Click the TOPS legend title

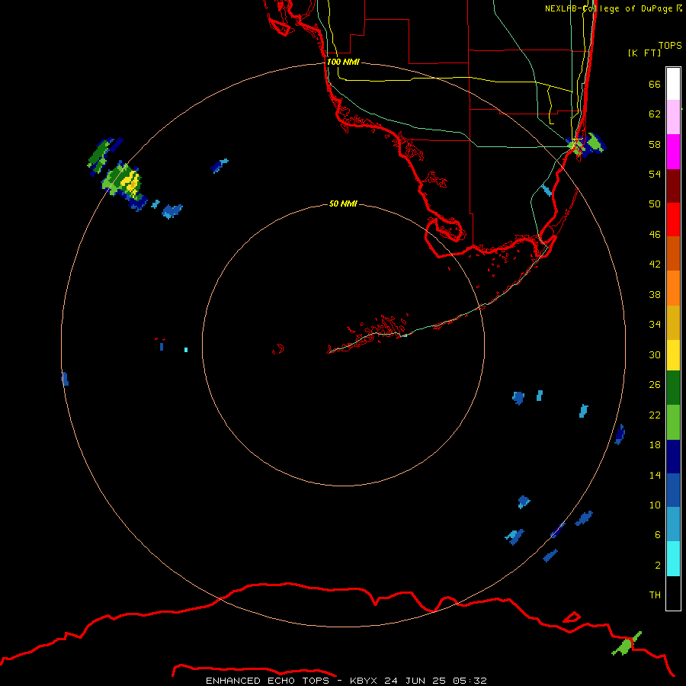pos(670,45)
